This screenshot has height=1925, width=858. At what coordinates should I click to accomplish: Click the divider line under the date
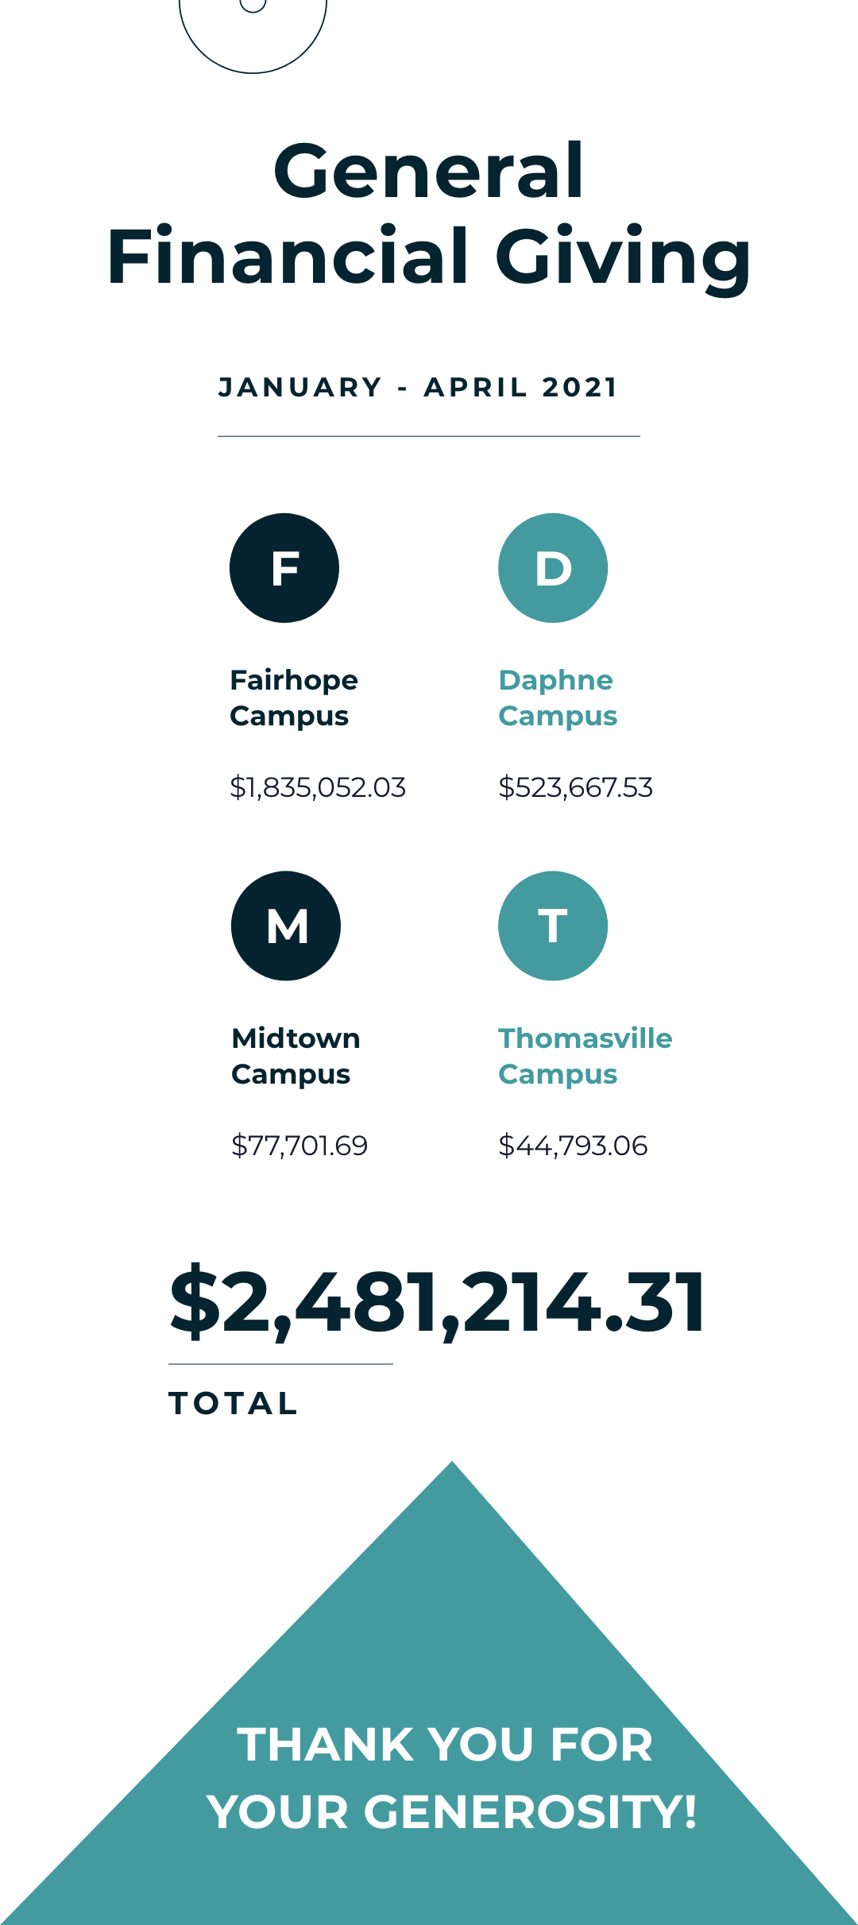tap(429, 436)
